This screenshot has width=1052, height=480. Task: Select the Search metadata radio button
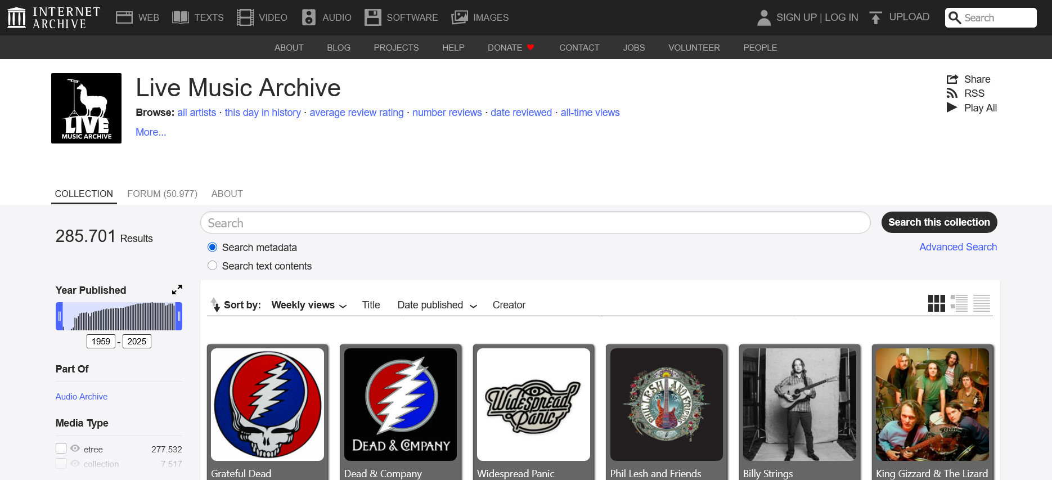tap(213, 247)
